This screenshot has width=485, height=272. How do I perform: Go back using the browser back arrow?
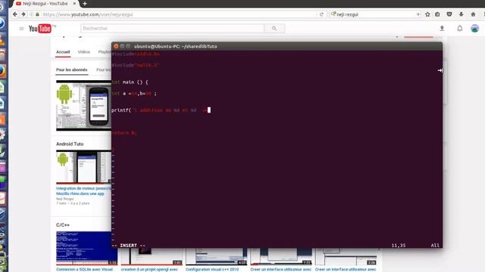coord(15,14)
